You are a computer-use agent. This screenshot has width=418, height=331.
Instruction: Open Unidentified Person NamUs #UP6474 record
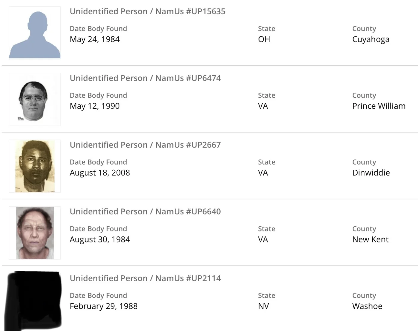145,78
